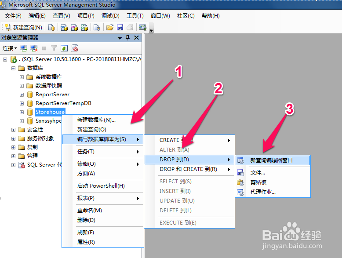Screen dimensions: 342x258
Task: Start an Analysis Services MDX query
Action: pyautogui.click(x=64, y=28)
